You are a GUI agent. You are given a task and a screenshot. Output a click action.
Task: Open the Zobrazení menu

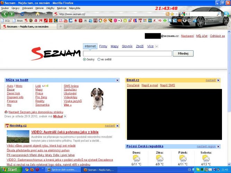pyautogui.click(x=27, y=8)
